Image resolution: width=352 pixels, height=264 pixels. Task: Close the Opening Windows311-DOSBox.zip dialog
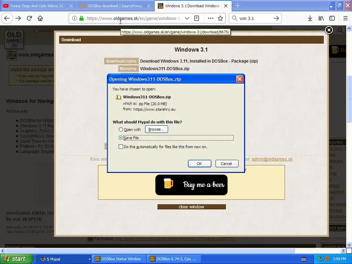coord(240,79)
